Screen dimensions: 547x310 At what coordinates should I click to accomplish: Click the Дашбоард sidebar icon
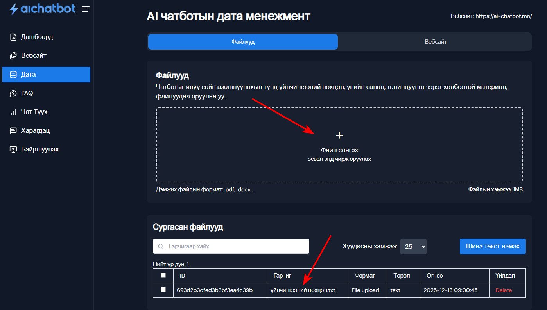(13, 37)
